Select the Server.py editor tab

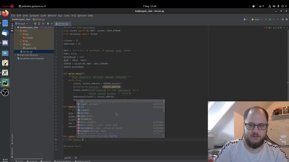pyautogui.click(x=62, y=23)
